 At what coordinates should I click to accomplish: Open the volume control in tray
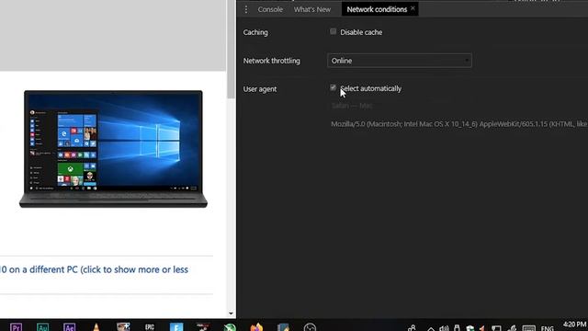[x=444, y=328]
